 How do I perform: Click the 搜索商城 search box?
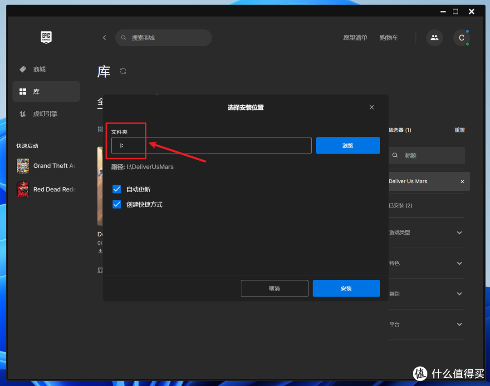pos(164,38)
